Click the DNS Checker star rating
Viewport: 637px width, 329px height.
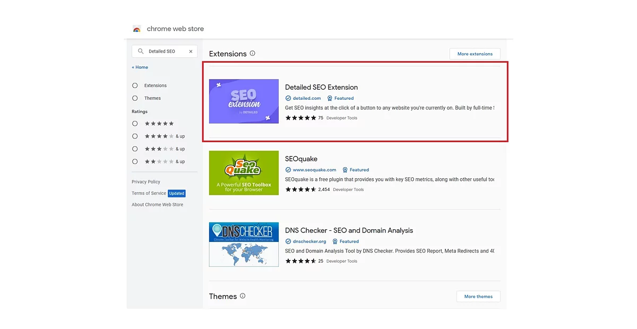coord(301,261)
